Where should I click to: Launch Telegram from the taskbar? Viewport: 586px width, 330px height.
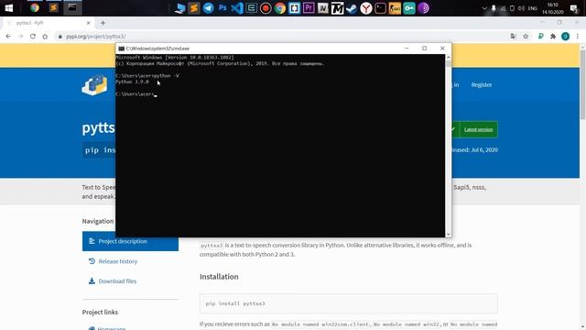208,8
